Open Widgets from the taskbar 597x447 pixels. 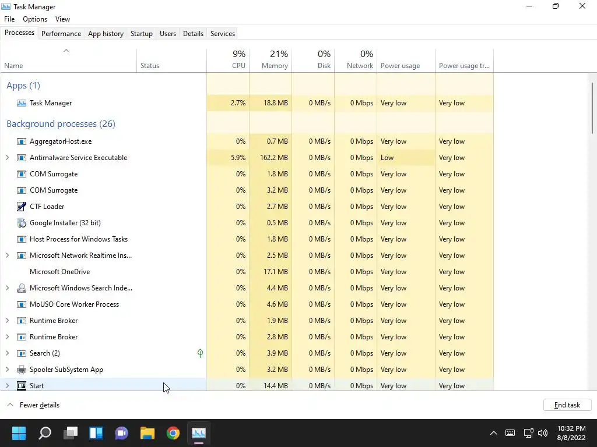click(96, 433)
